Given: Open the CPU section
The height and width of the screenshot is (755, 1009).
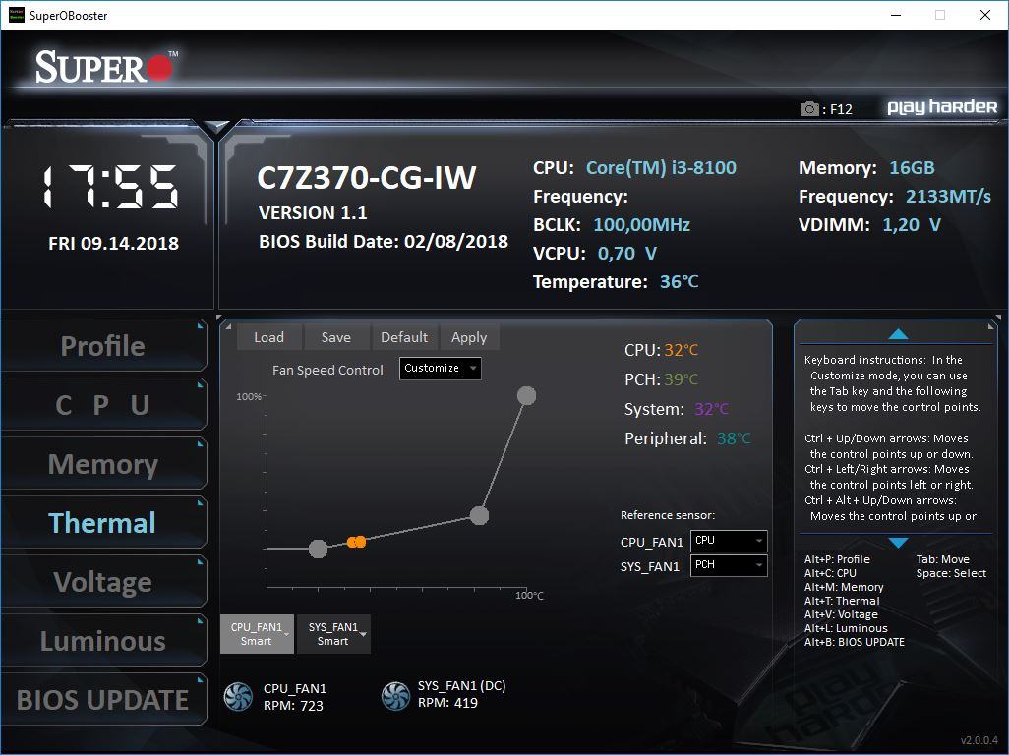Looking at the screenshot, I should pos(103,404).
